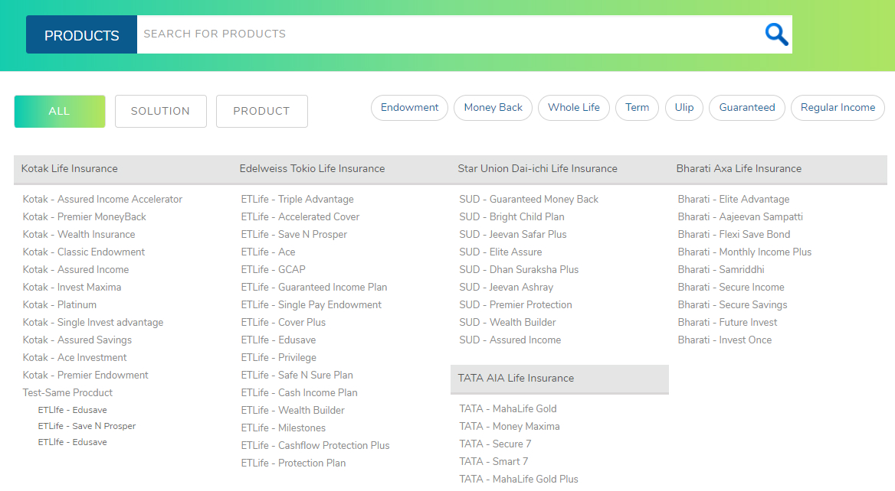Toggle the Endowment filter chip
This screenshot has height=491, width=895.
(x=409, y=108)
